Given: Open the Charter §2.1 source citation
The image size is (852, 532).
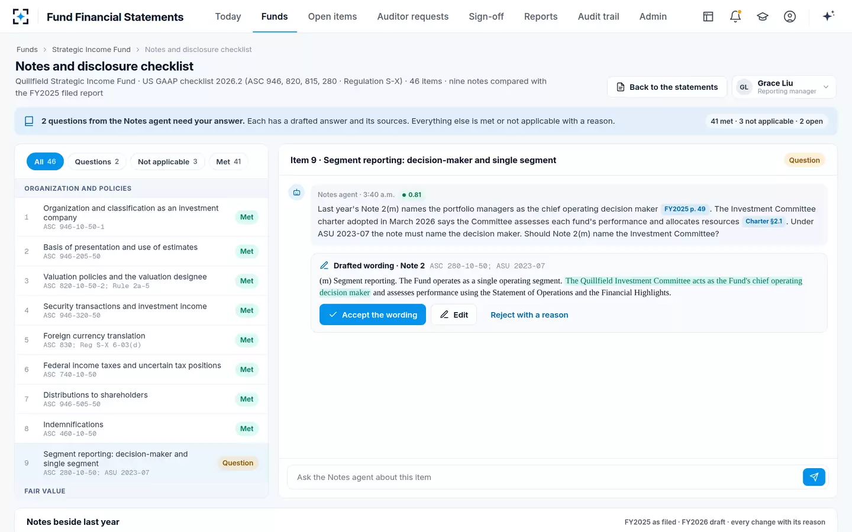Looking at the screenshot, I should click(764, 222).
